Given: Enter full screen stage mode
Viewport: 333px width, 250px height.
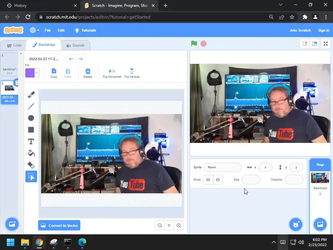Looking at the screenshot, I should [x=326, y=44].
